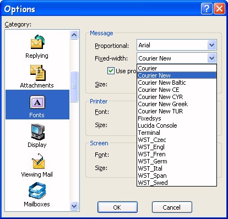Click the Cancel button
The height and width of the screenshot is (219, 228).
172,207
